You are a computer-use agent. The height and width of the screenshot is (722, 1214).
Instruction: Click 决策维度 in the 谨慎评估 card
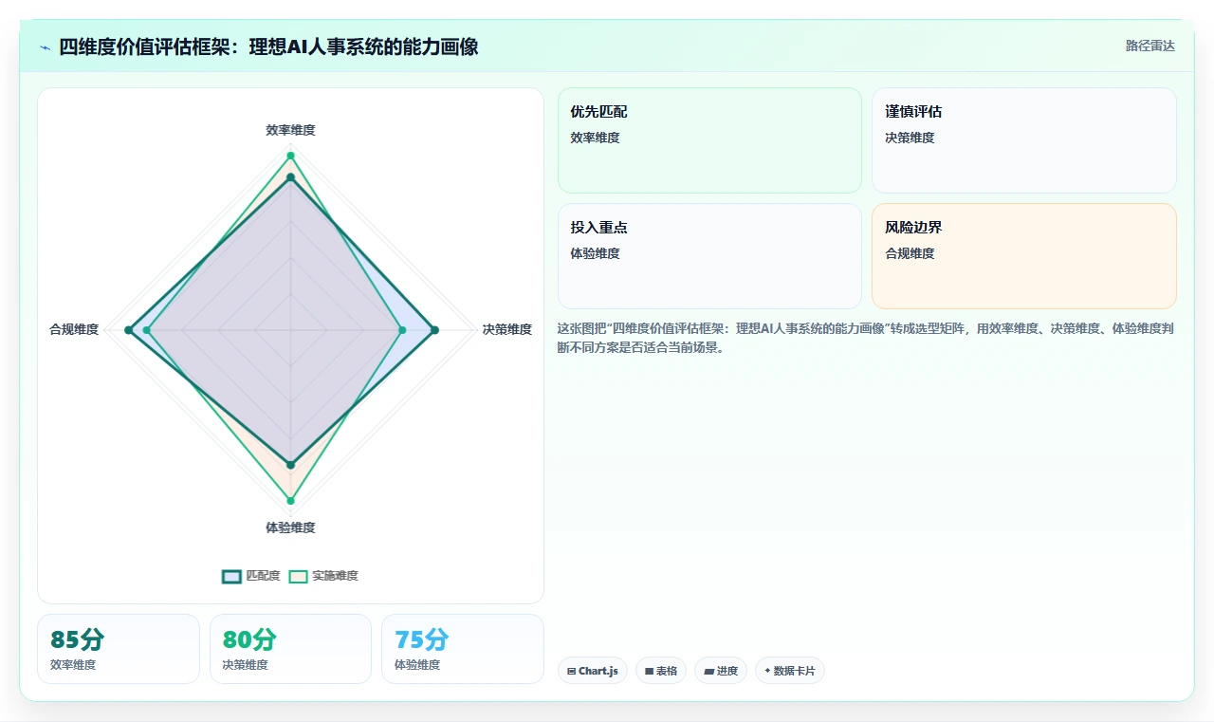[x=910, y=138]
